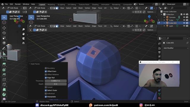Click the pan hand navigation icon
The width and height of the screenshot is (190, 107).
[x=23, y=34]
